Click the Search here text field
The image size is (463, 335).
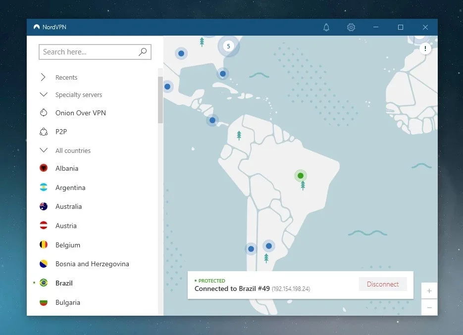tap(95, 52)
